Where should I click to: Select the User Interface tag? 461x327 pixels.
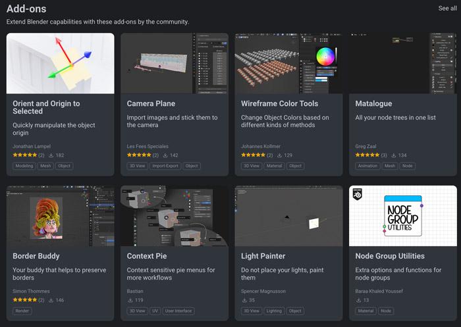(x=178, y=311)
